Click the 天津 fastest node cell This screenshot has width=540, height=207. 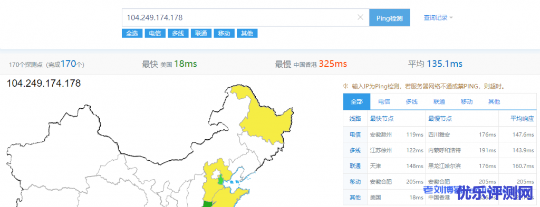click(375, 166)
